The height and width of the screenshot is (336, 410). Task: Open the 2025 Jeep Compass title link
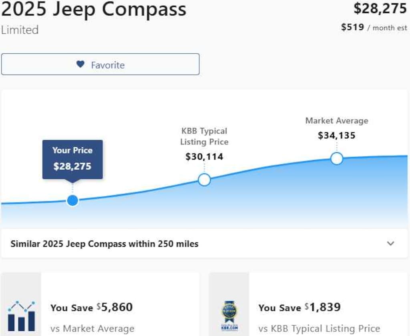[93, 10]
